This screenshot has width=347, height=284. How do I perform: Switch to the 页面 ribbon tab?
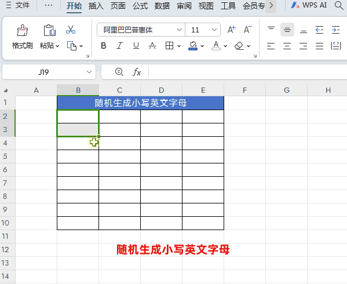118,6
